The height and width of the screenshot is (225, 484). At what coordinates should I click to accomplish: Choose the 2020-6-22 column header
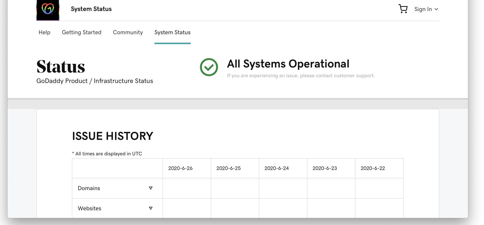(373, 168)
